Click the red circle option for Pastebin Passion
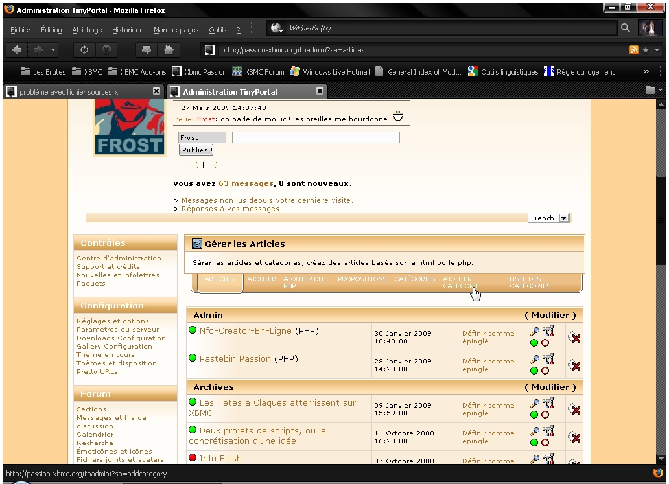The image size is (669, 484). tap(545, 371)
